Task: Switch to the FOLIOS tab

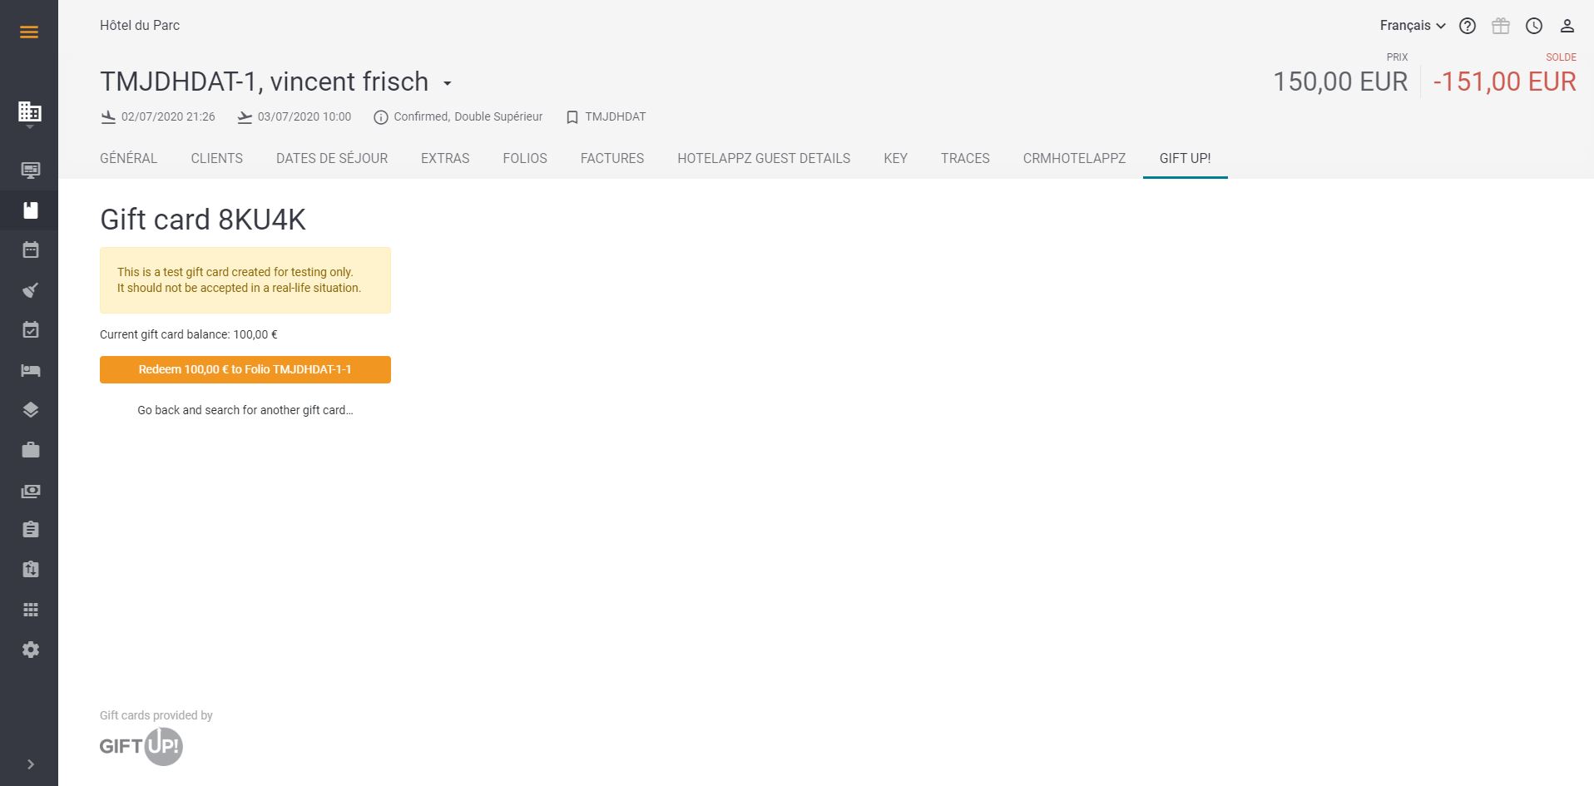Action: tap(525, 158)
